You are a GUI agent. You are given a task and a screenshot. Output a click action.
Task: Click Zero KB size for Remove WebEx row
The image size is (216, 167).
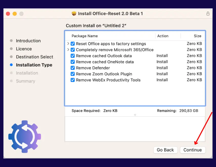coord(194,80)
